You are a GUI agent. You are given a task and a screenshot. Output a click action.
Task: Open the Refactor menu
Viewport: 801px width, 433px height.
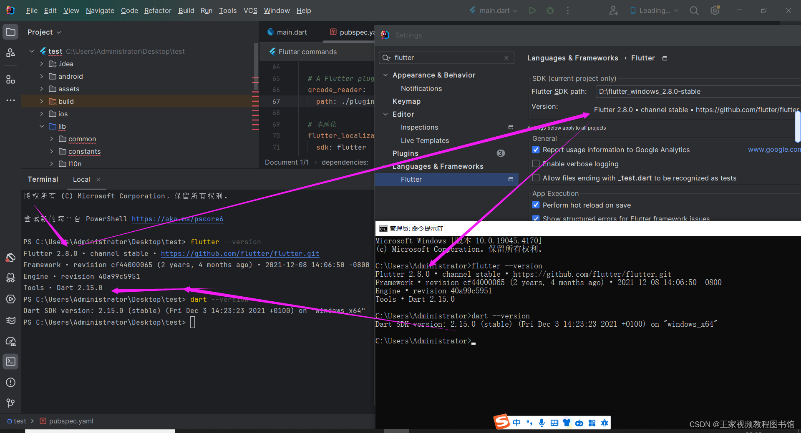157,10
